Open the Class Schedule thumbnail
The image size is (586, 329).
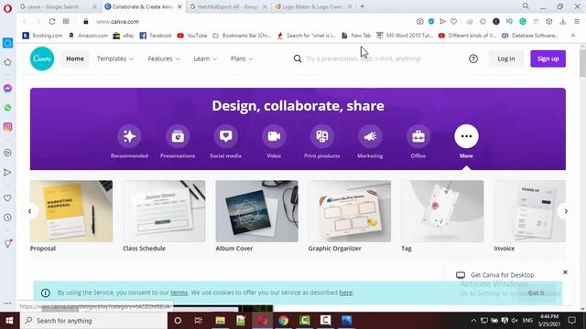pos(164,211)
